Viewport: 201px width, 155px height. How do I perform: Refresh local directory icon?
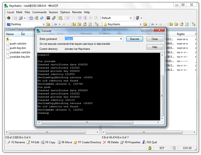tap(90, 24)
